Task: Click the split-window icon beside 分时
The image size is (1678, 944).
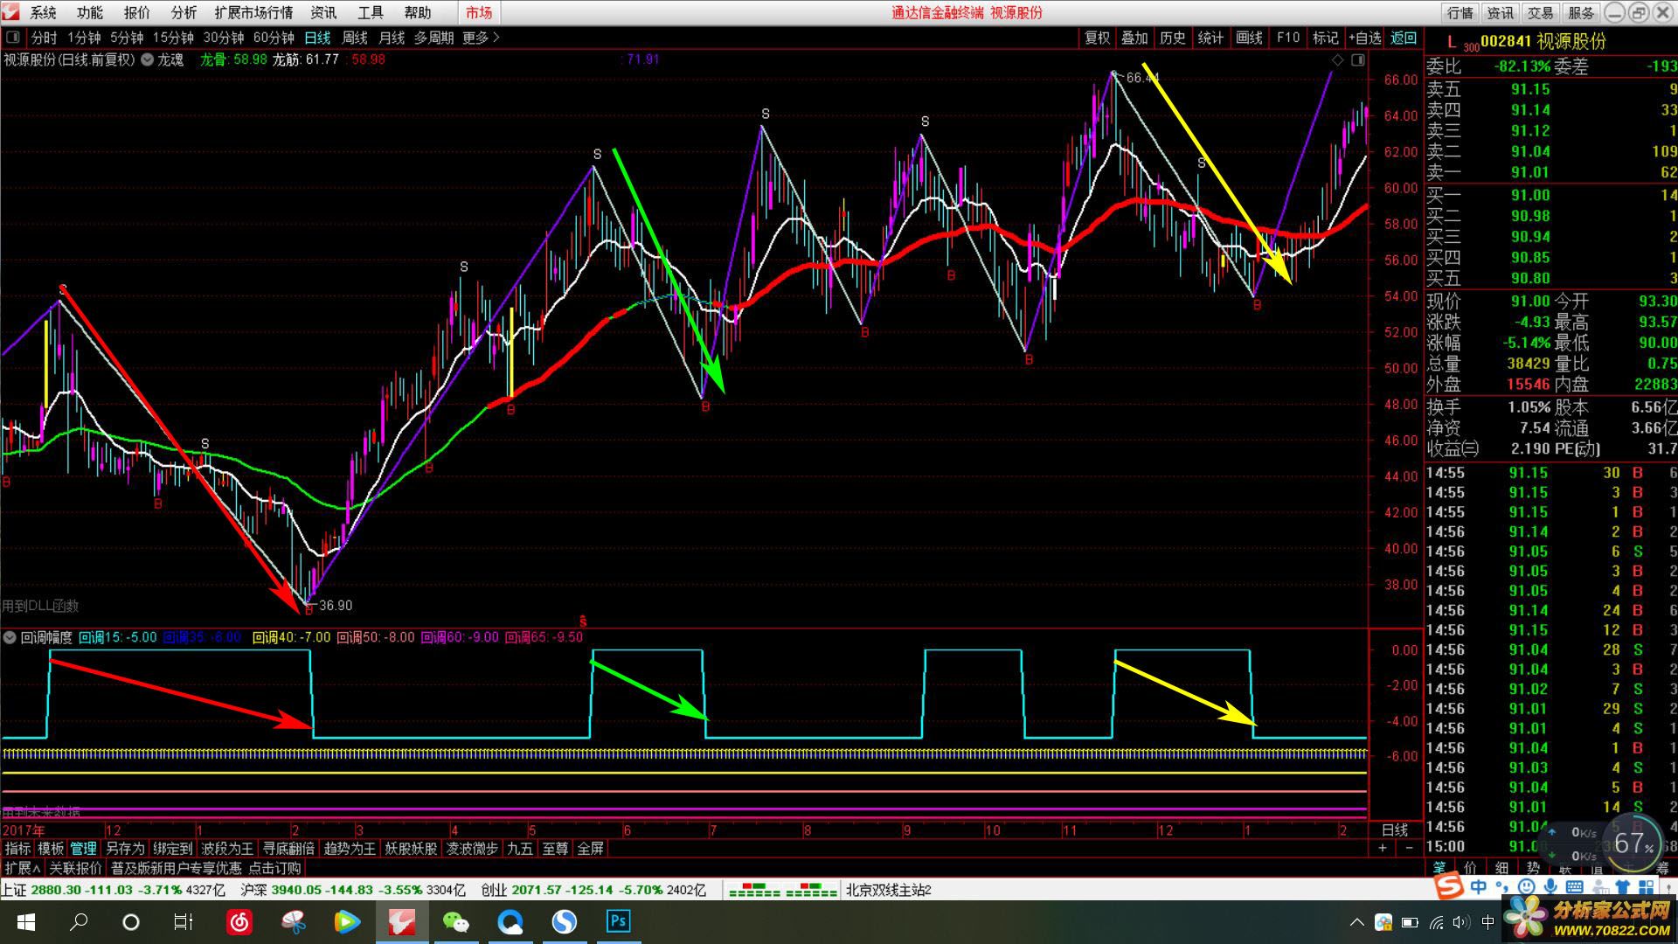Action: click(12, 38)
